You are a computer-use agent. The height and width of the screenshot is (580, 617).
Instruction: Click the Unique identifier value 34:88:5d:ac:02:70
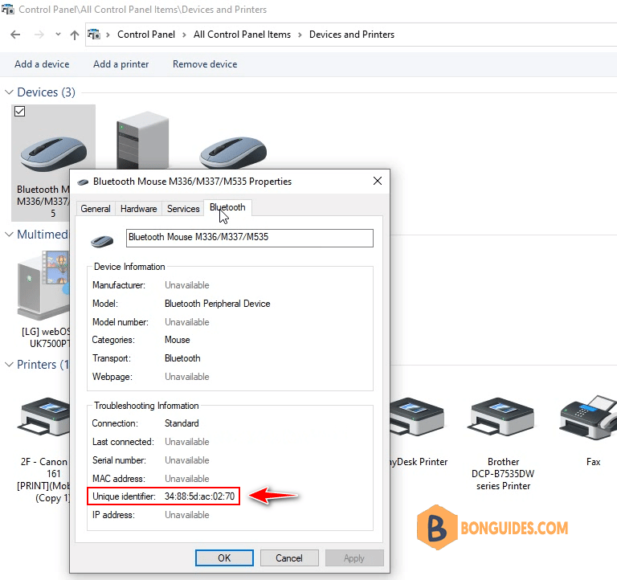(x=199, y=496)
